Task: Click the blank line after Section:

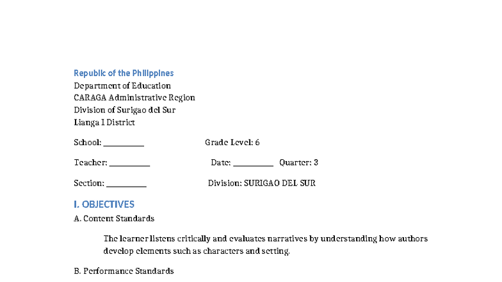Action: click(x=127, y=183)
